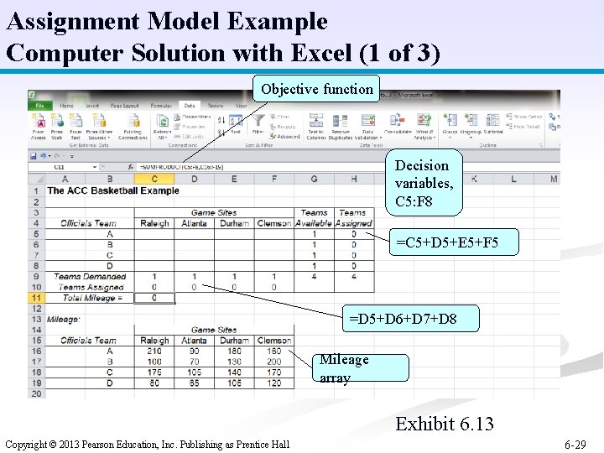Image resolution: width=604 pixels, height=453 pixels.
Task: Switch to the Home tab
Action: (66, 105)
